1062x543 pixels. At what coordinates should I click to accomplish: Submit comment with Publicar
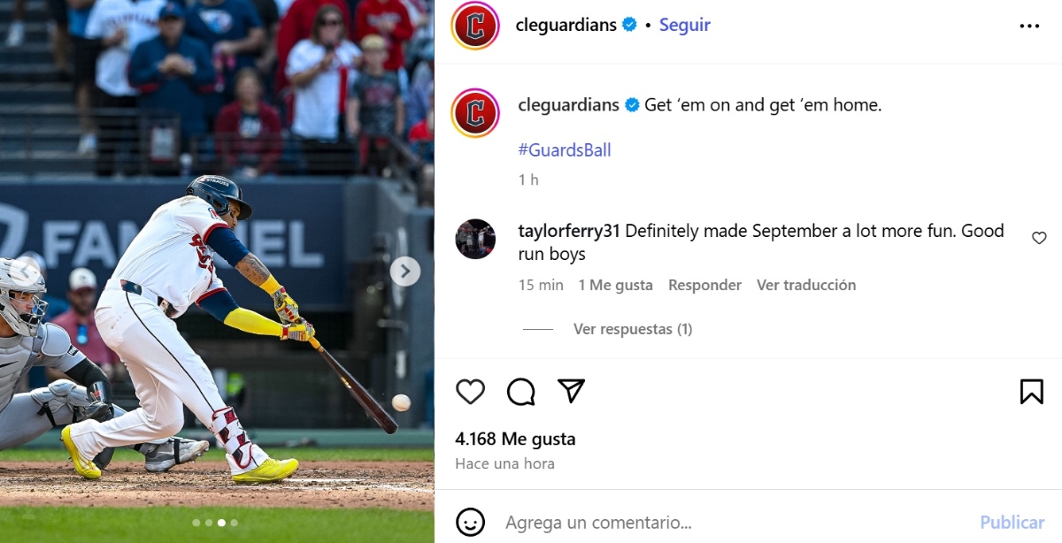[1012, 523]
